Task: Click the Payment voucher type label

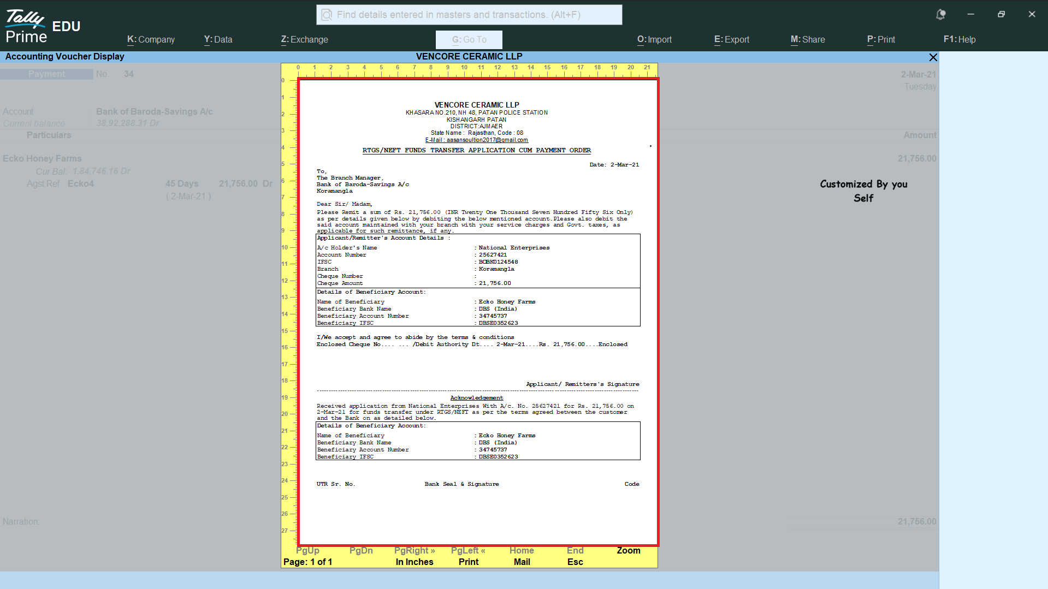Action: [x=46, y=74]
